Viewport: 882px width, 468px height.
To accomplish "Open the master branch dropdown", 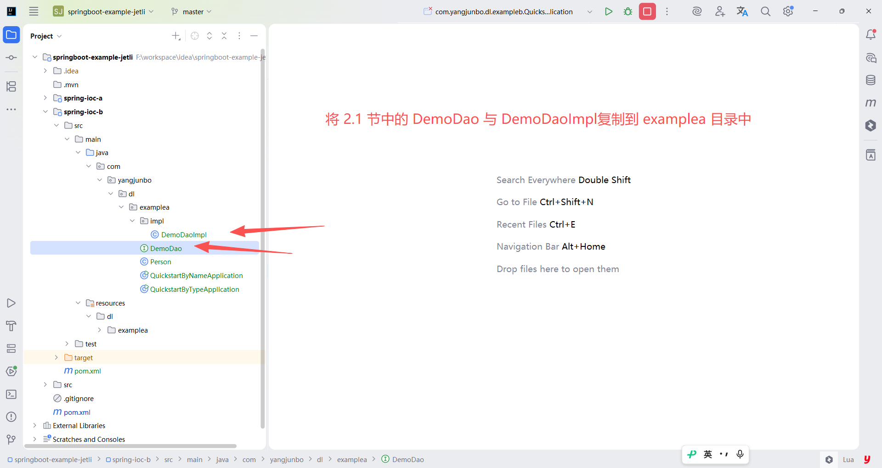I will 191,11.
